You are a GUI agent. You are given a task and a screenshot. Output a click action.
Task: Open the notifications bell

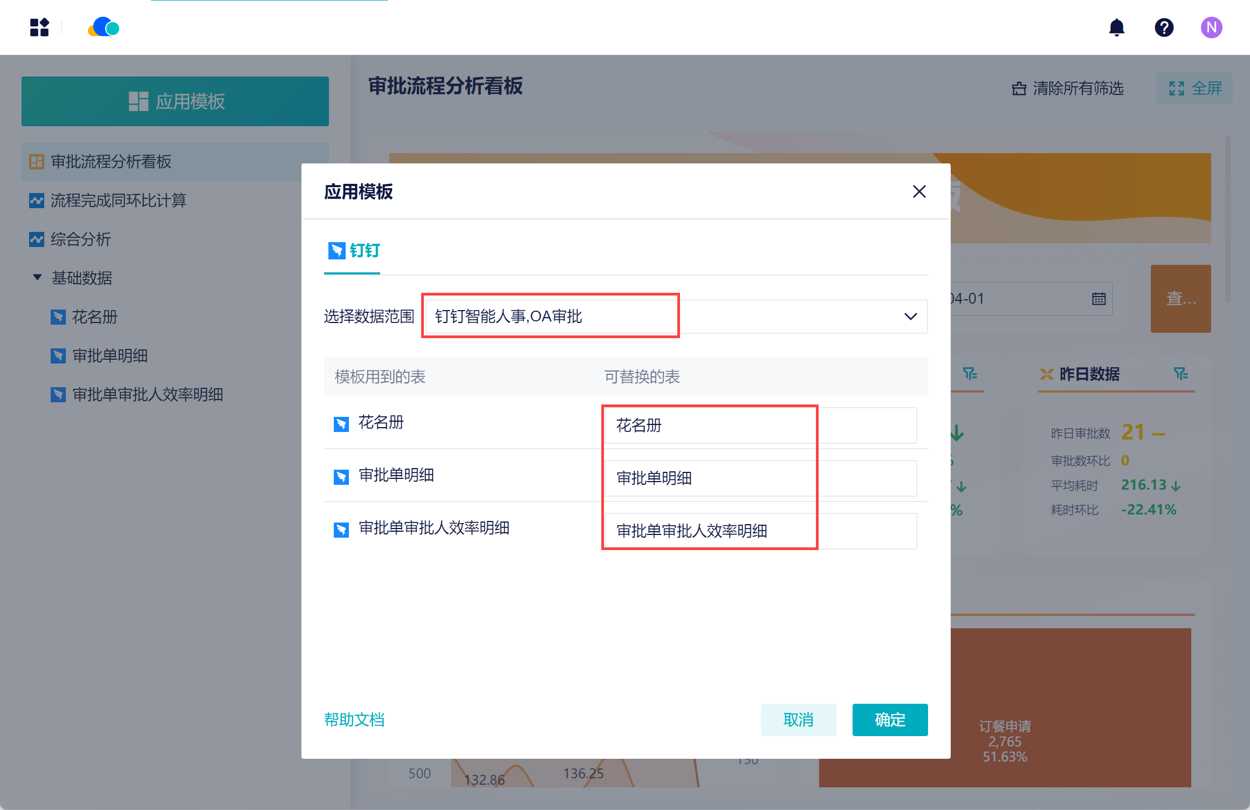tap(1116, 28)
